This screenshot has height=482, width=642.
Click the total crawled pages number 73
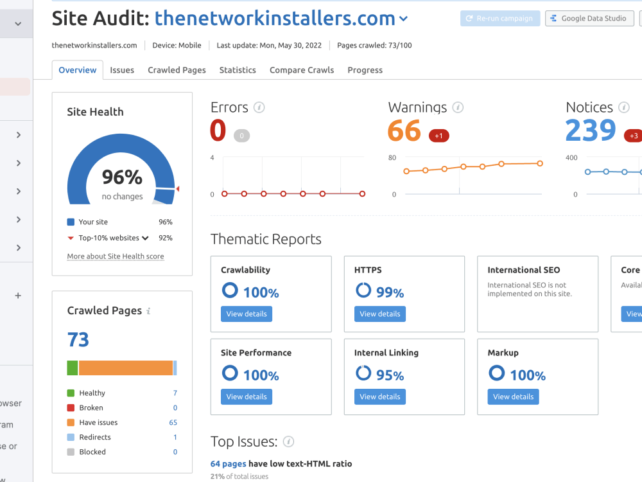coord(78,339)
